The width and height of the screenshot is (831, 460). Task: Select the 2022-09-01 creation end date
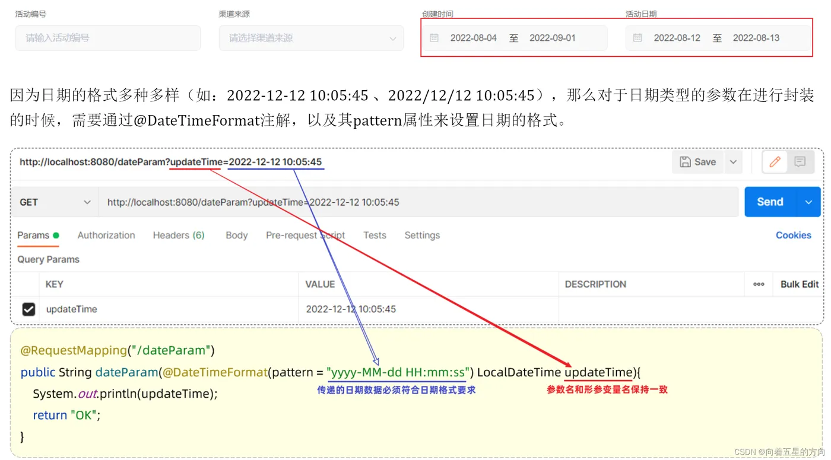[x=552, y=38]
